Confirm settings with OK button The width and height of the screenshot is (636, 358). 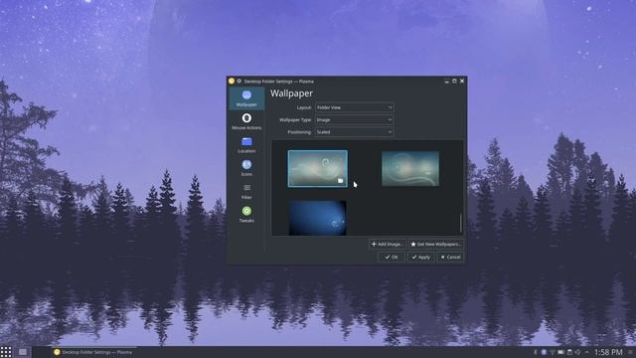392,257
